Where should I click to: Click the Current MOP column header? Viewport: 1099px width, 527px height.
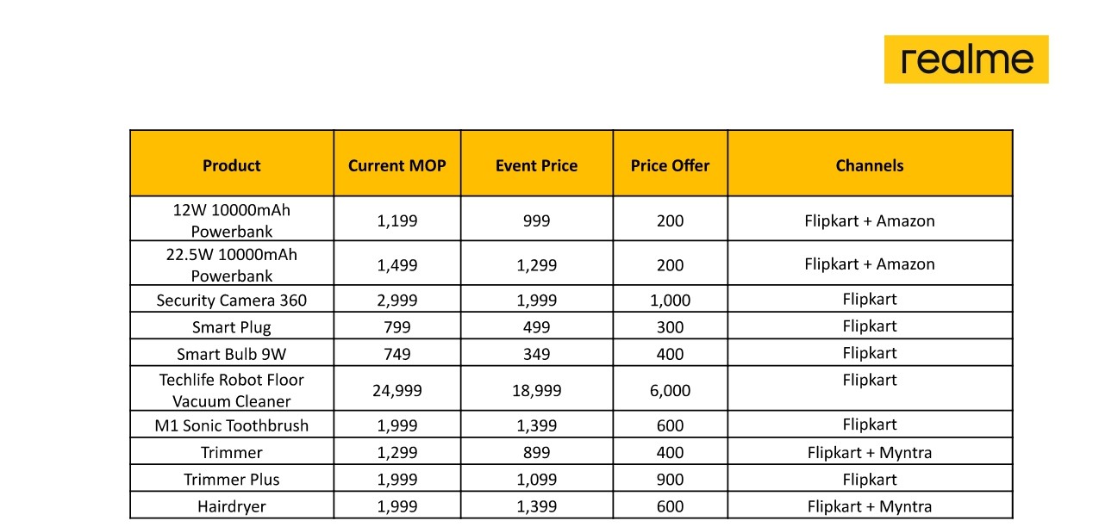coord(397,165)
